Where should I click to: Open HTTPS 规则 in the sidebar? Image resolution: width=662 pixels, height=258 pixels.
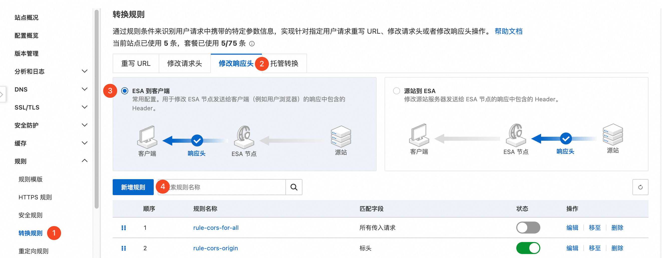point(35,197)
